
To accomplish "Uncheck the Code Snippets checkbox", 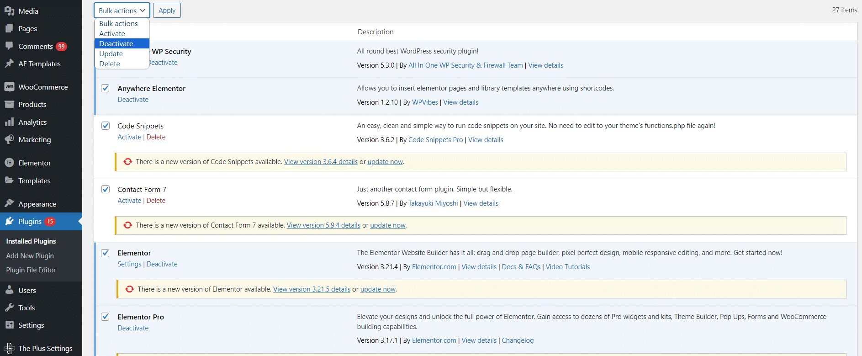I will pyautogui.click(x=106, y=126).
